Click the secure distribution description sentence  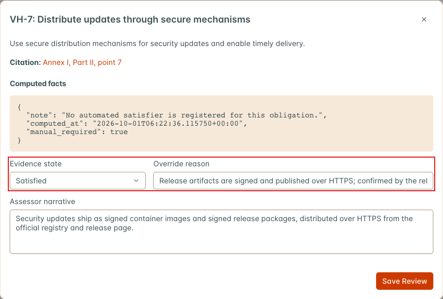tap(157, 43)
